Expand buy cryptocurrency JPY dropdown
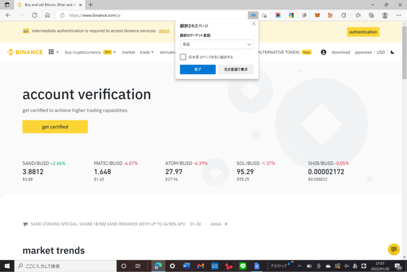Viewport: 407px width, 272px height. (x=114, y=52)
